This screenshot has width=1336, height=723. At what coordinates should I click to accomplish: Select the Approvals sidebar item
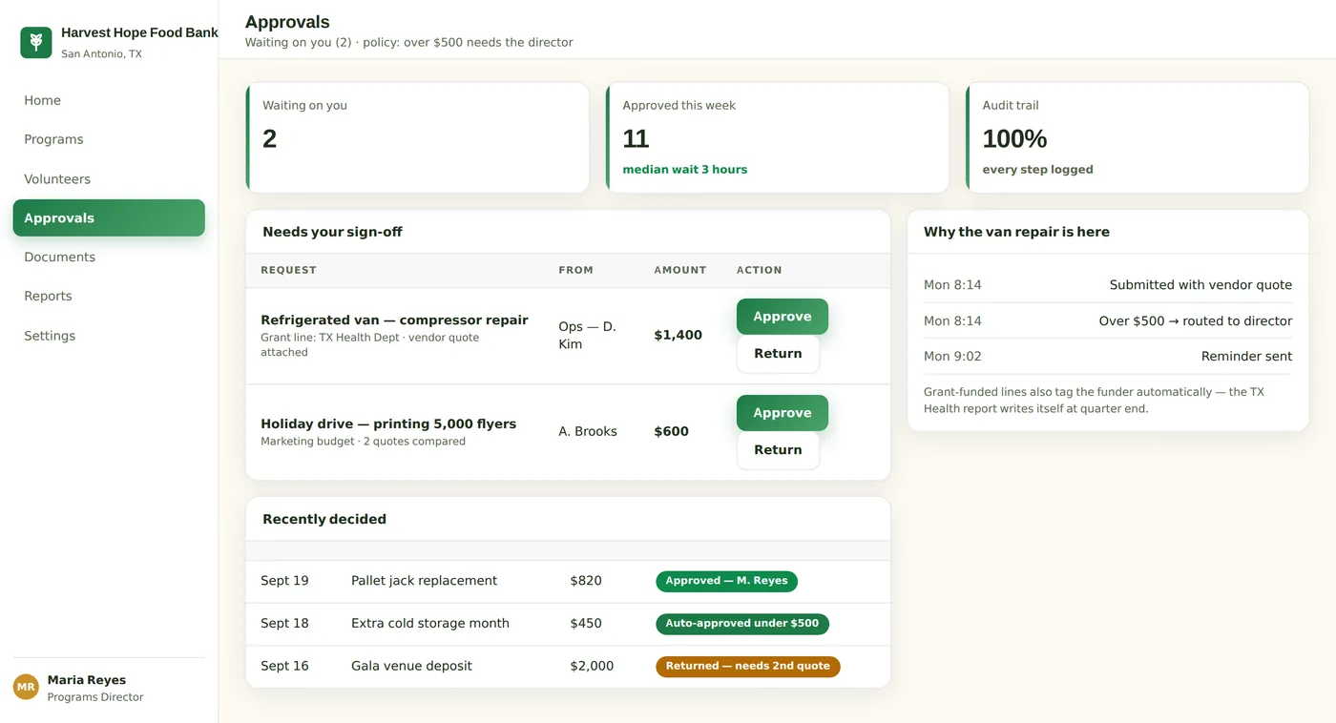(109, 217)
